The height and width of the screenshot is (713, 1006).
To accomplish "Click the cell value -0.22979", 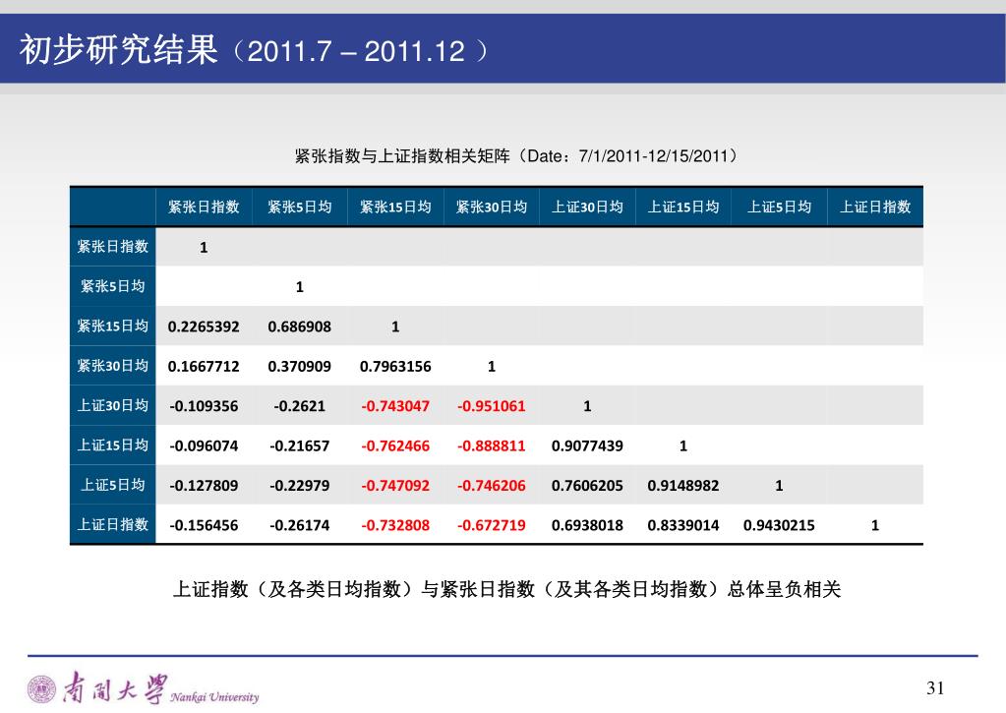I will [x=300, y=486].
